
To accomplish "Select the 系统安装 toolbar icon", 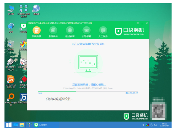I will 36,30.
